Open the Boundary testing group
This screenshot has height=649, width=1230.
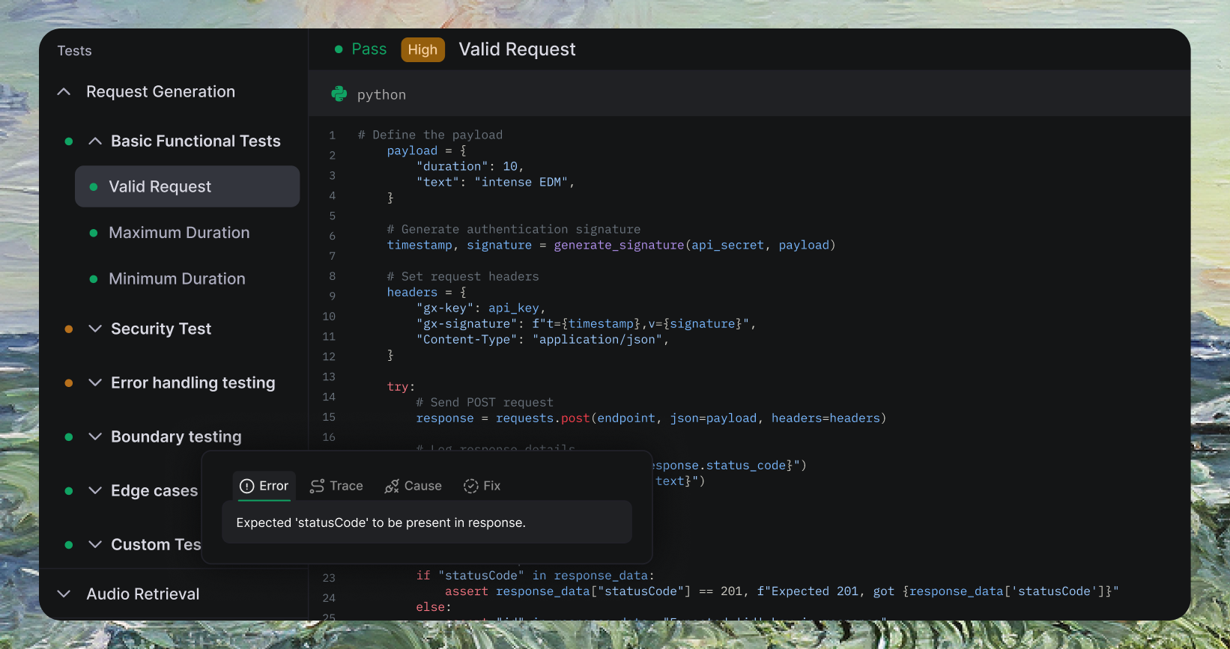176,436
